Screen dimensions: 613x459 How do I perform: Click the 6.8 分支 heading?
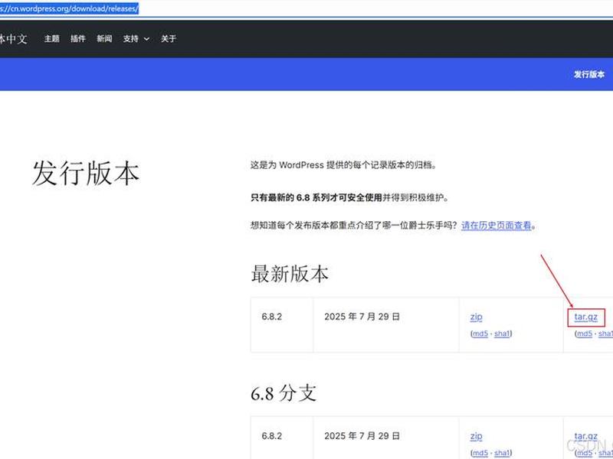click(284, 393)
